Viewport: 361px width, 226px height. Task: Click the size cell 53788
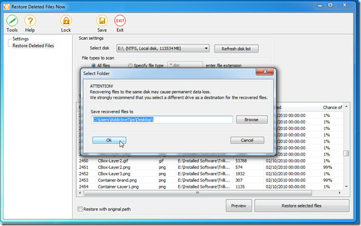[x=241, y=161]
